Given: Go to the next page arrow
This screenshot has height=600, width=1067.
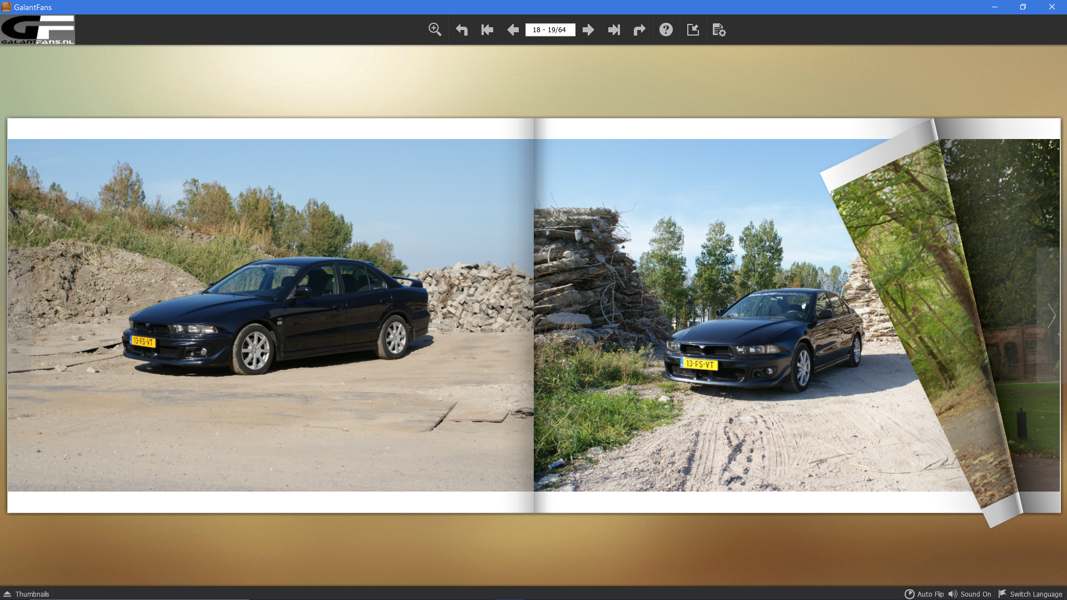Looking at the screenshot, I should (588, 30).
